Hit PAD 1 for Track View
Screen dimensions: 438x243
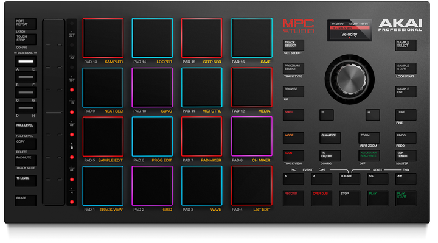click(103, 186)
